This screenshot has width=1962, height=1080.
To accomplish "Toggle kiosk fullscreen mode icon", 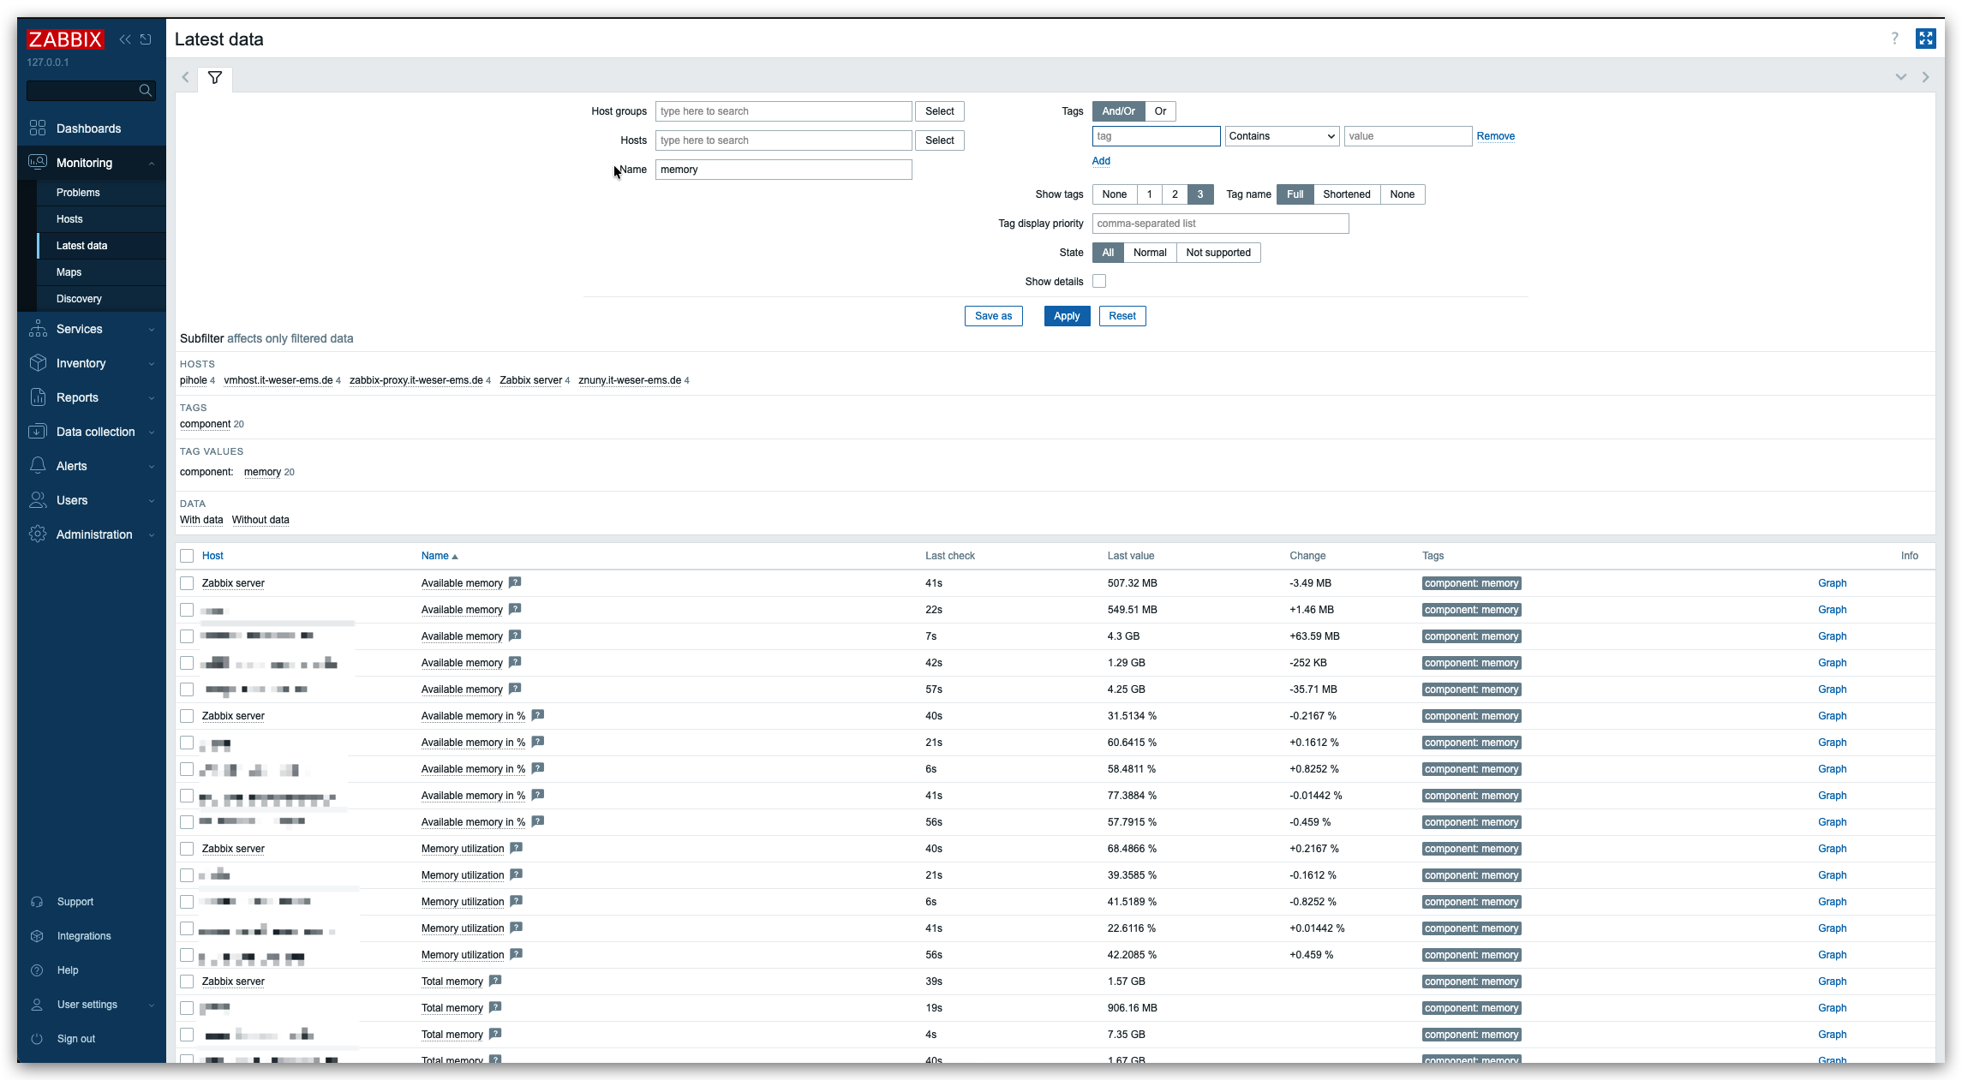I will click(1926, 39).
